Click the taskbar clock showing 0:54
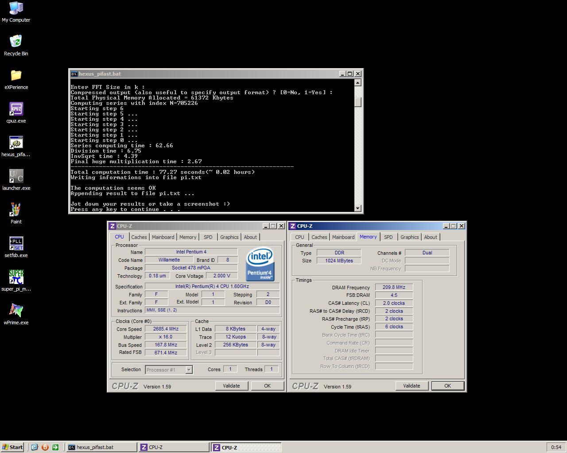Viewport: 567px width, 453px height. (556, 447)
